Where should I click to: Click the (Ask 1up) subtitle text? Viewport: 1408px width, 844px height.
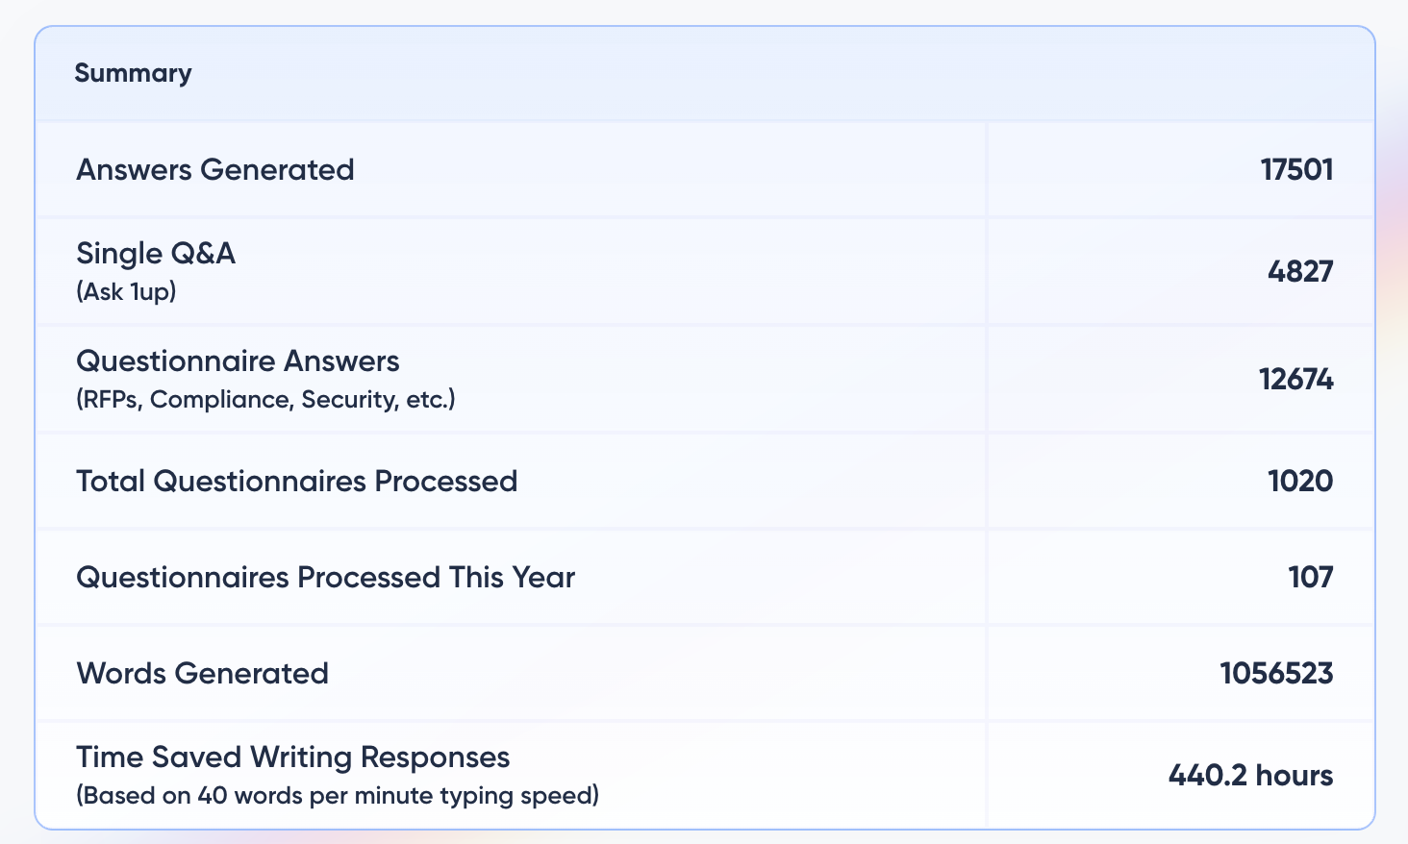126,291
